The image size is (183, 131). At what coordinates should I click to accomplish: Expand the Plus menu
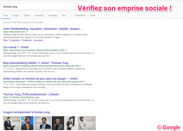click(64, 15)
